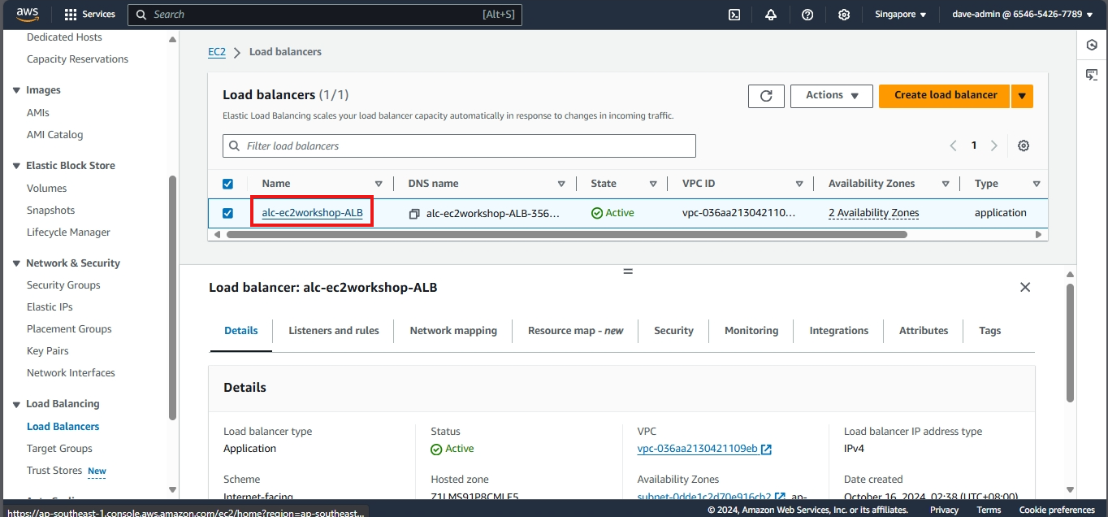This screenshot has width=1108, height=517.
Task: Switch to the Listeners and rules tab
Action: click(x=334, y=331)
